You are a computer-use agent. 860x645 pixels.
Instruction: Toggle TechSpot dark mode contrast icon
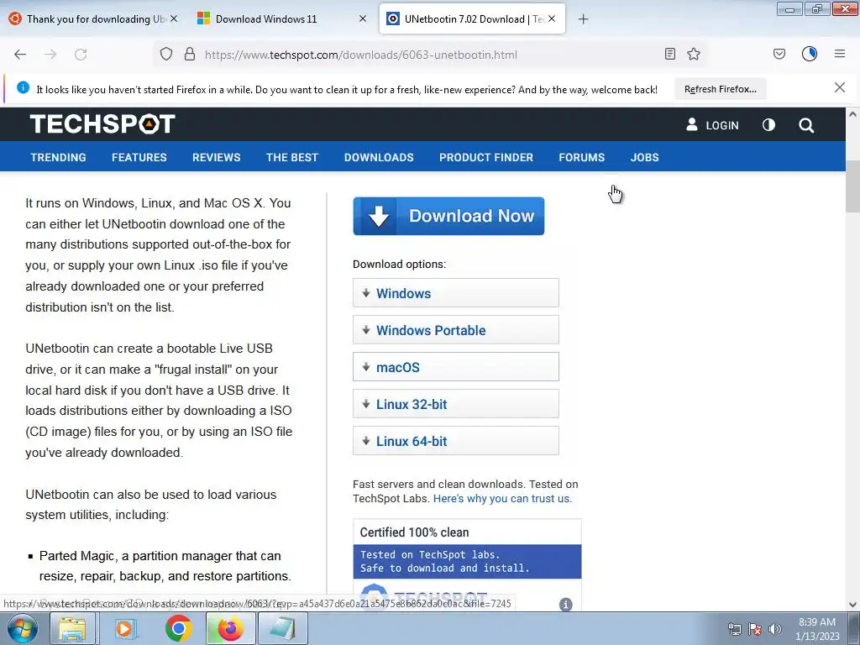[769, 125]
